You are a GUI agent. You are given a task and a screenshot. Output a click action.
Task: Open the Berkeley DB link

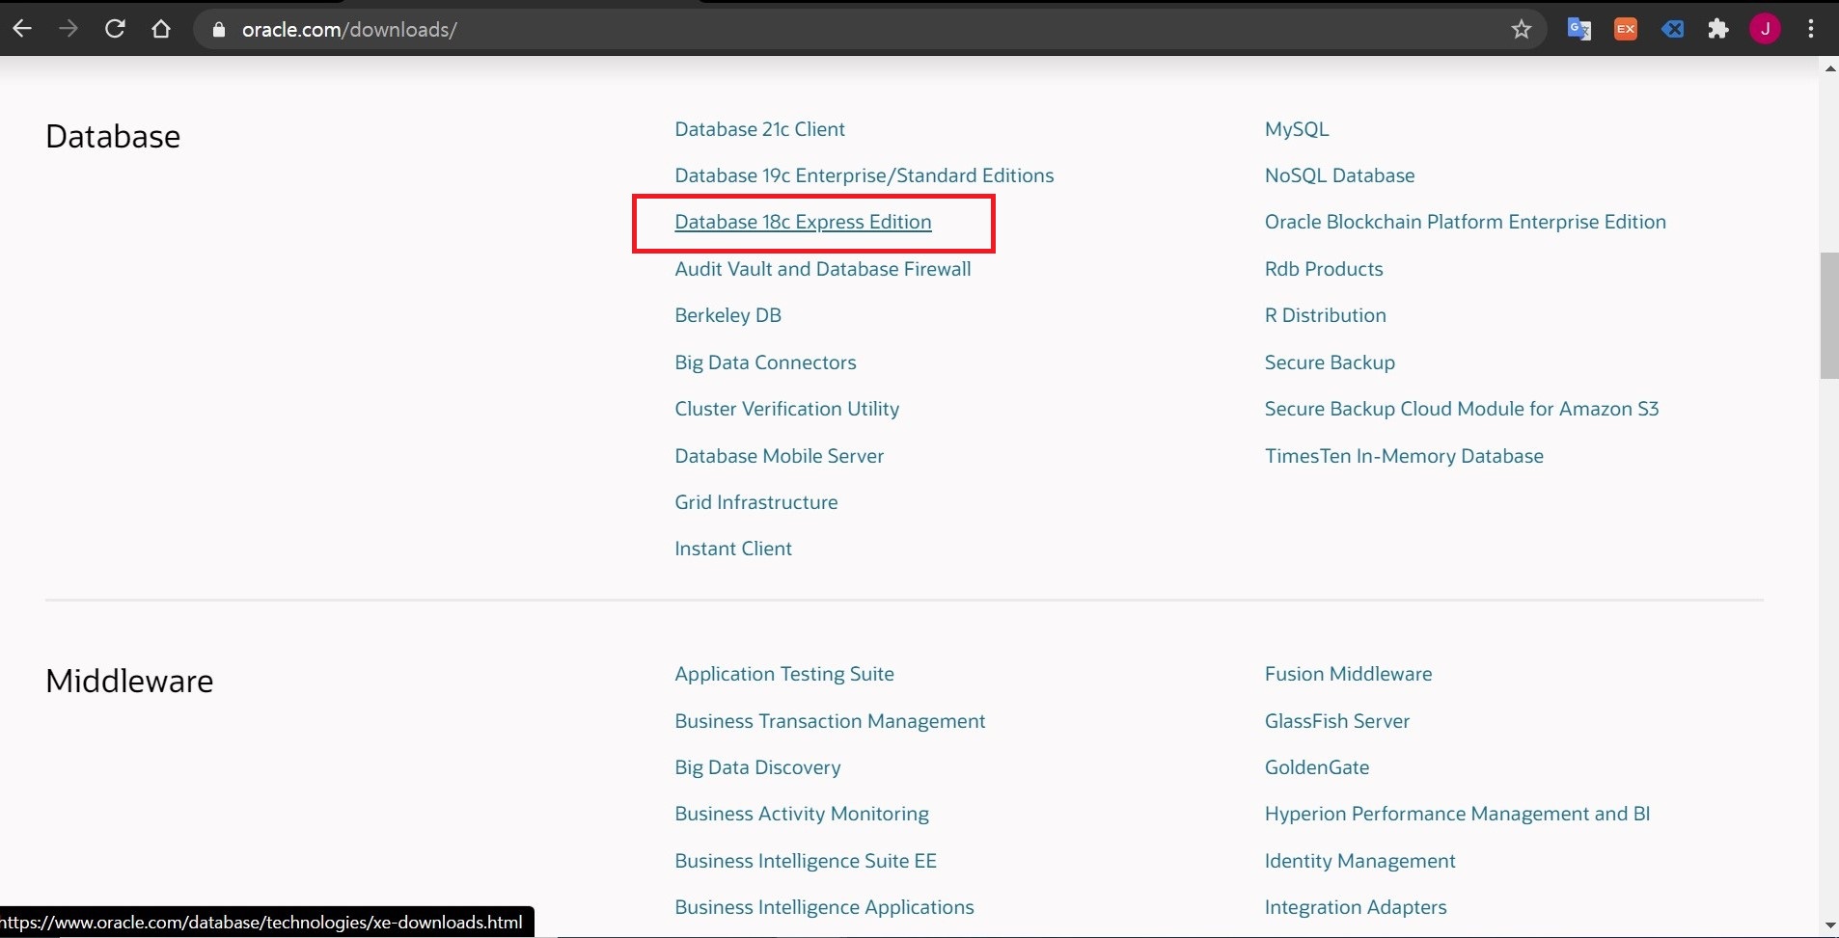[x=728, y=315]
